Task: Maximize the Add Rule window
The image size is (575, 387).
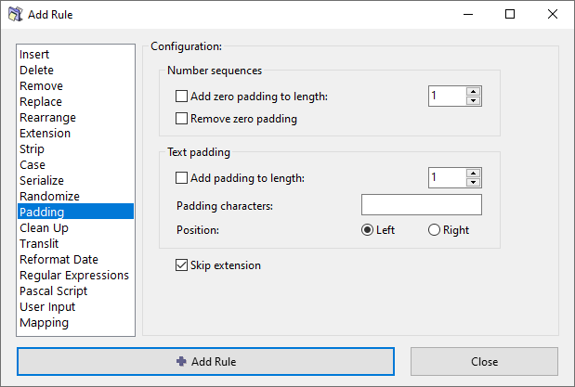Action: pos(510,14)
